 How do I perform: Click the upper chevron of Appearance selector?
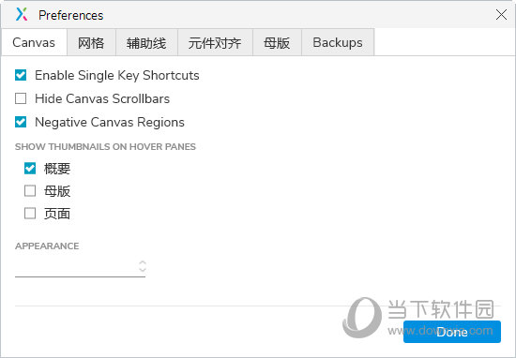coord(143,262)
